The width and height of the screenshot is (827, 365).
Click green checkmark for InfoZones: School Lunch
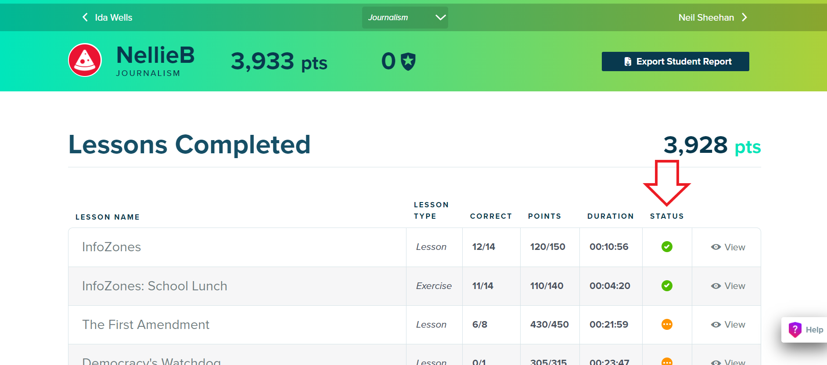[667, 286]
